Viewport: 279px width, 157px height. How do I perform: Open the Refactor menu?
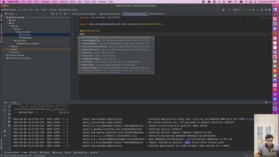coord(64,2)
